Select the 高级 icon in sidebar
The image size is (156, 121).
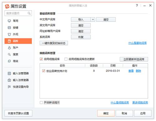[9, 61]
